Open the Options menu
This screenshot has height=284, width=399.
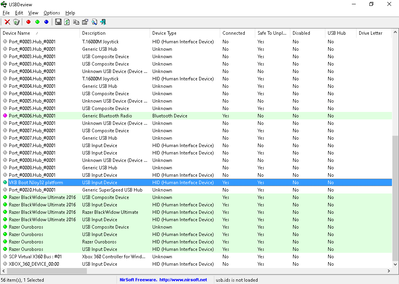coord(52,13)
